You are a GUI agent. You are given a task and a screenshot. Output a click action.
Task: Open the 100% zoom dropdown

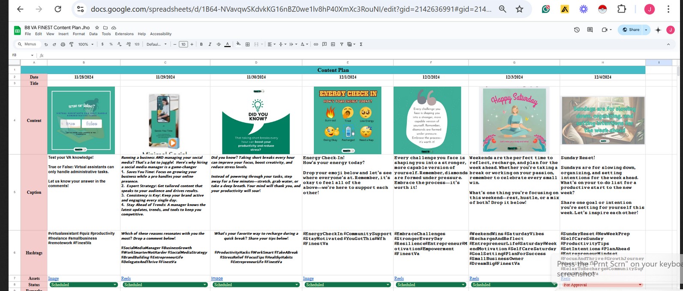[x=86, y=44]
